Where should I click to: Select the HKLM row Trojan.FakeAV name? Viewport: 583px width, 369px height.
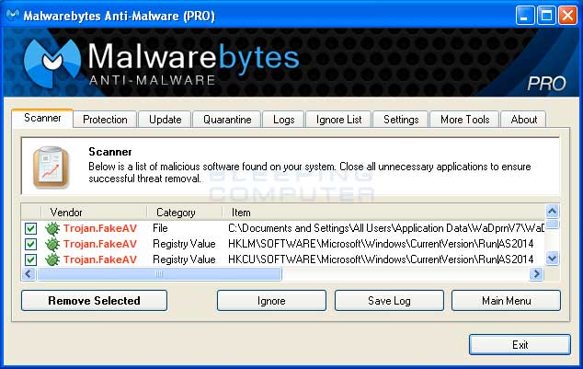tap(100, 244)
